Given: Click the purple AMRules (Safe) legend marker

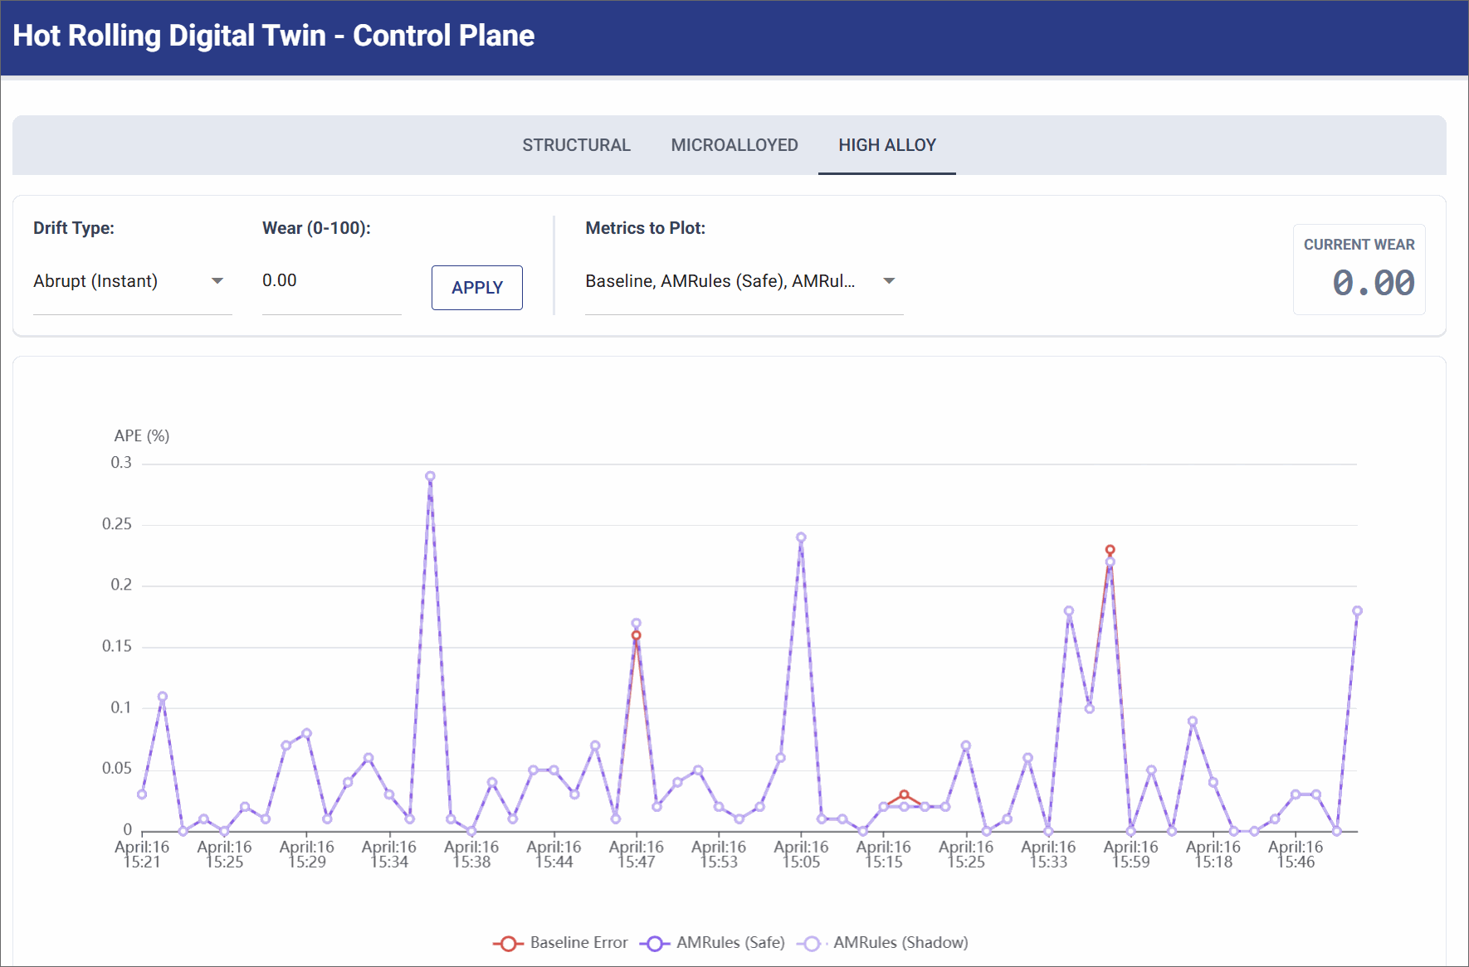Looking at the screenshot, I should click(654, 944).
